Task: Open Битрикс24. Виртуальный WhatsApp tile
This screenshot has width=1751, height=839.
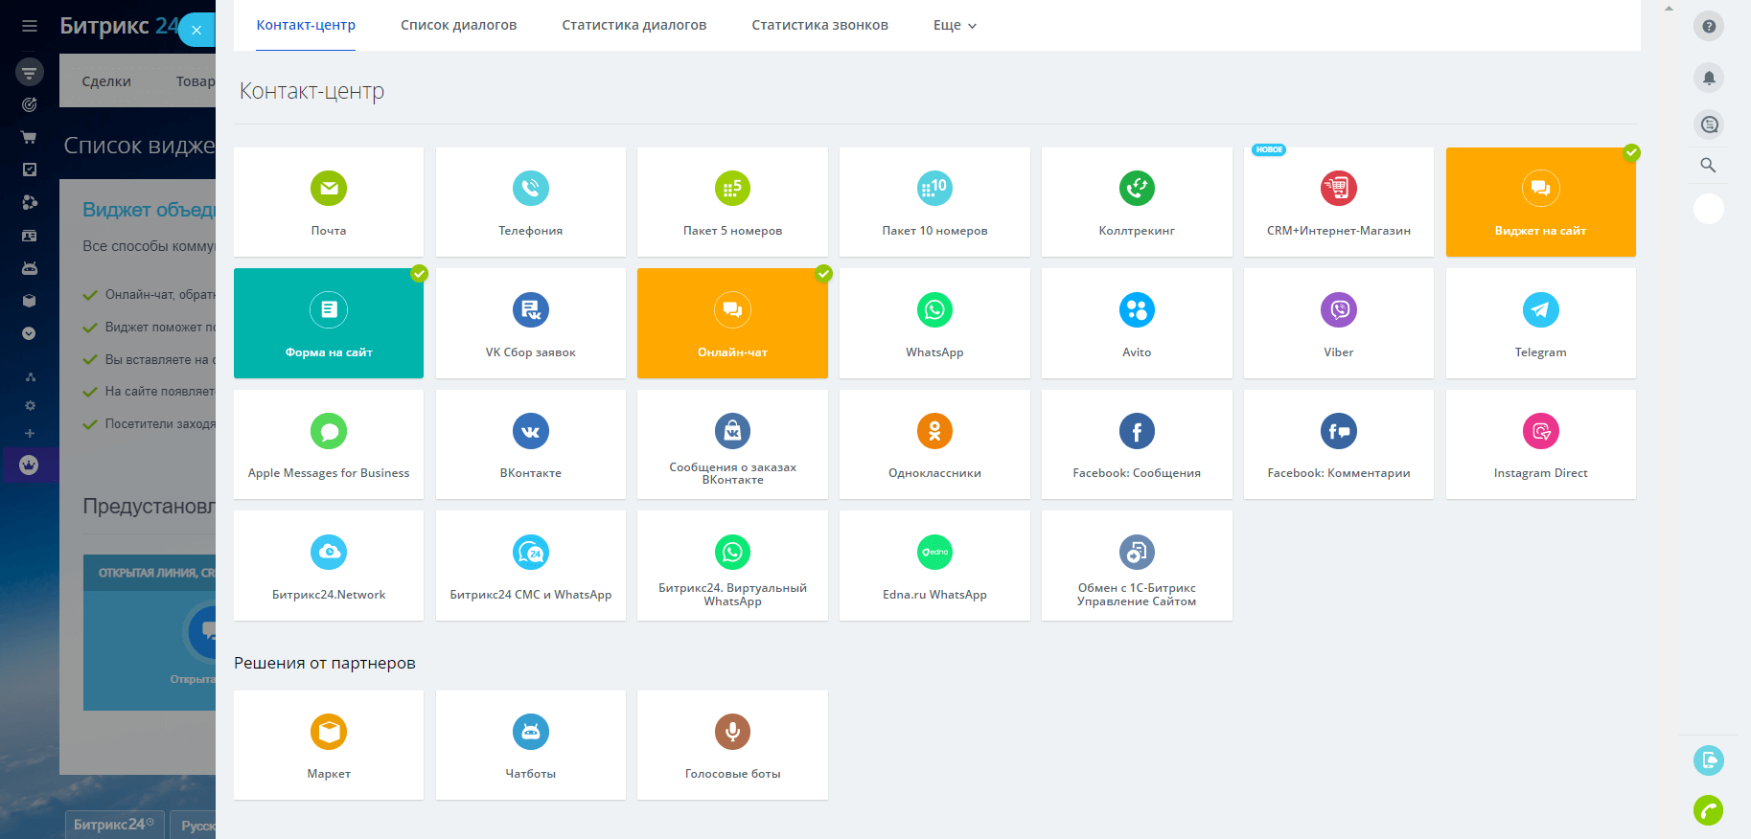Action: point(732,566)
